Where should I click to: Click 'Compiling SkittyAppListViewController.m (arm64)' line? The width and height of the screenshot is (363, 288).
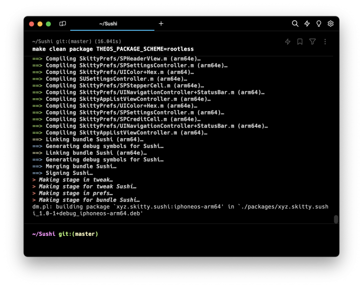coord(120,133)
